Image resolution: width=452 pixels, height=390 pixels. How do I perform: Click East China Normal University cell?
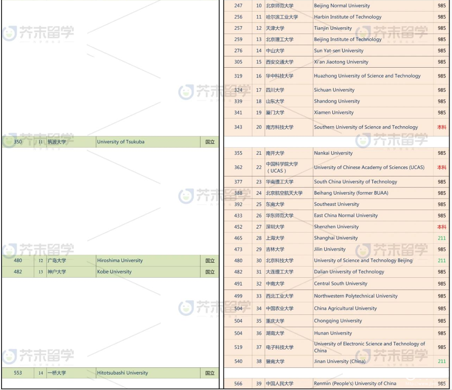point(373,216)
